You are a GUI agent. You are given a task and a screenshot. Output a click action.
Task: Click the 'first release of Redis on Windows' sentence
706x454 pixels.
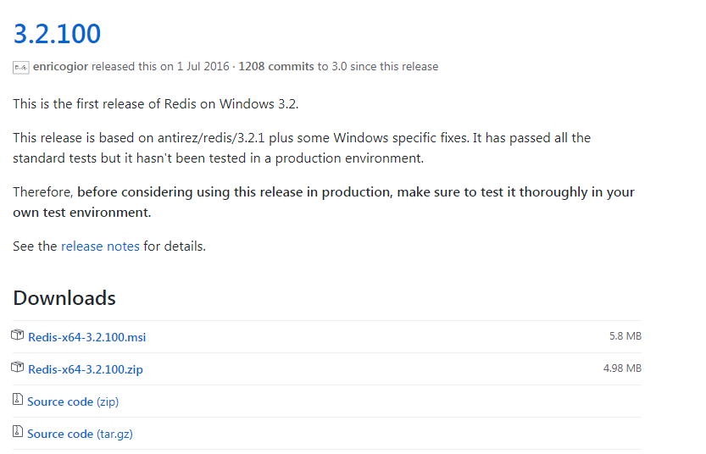click(x=156, y=104)
